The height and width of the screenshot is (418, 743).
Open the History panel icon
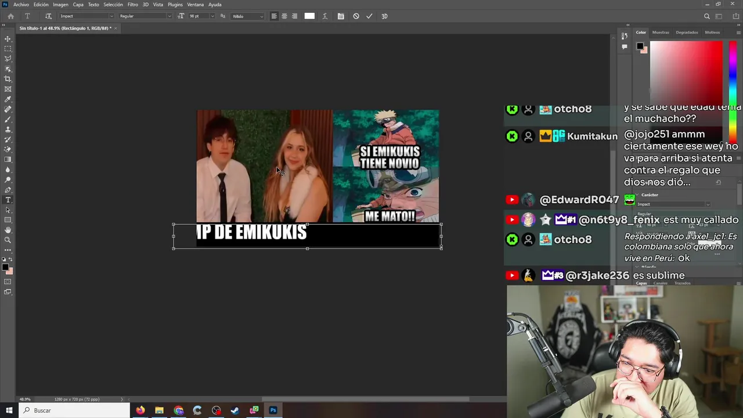point(624,36)
